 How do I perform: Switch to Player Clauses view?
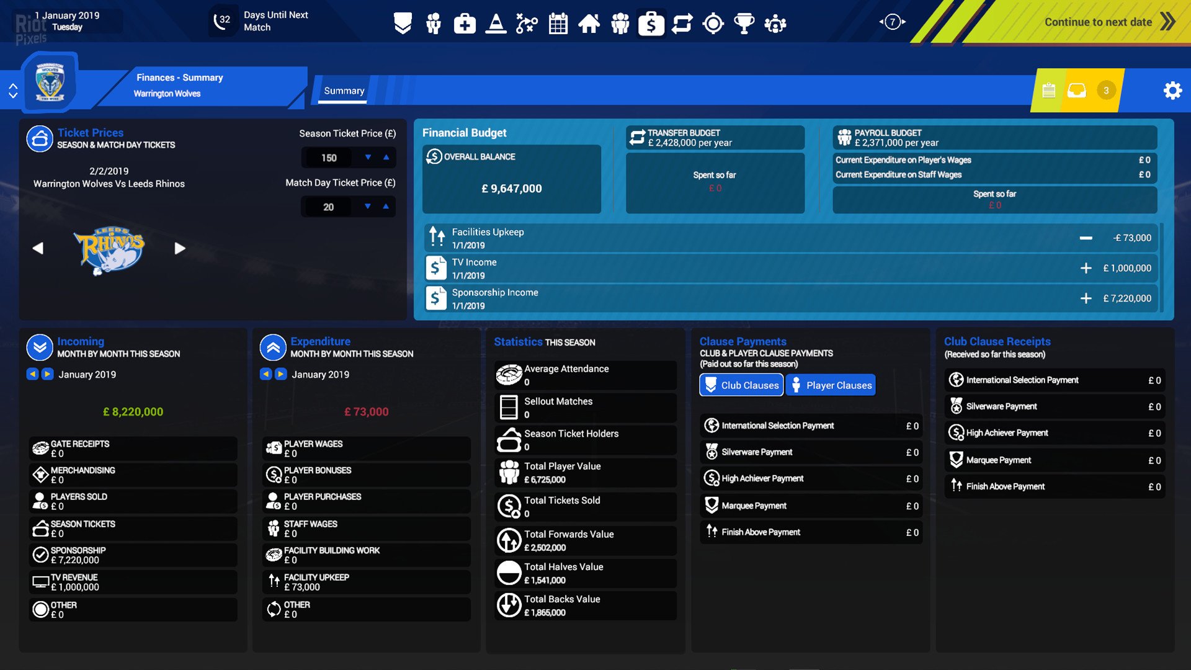(831, 385)
